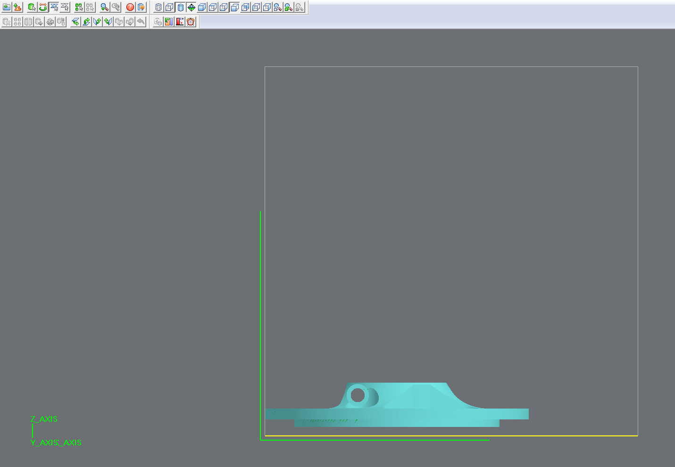This screenshot has width=675, height=467.
Task: Toggle the green diamond triangle display mode
Action: click(192, 7)
